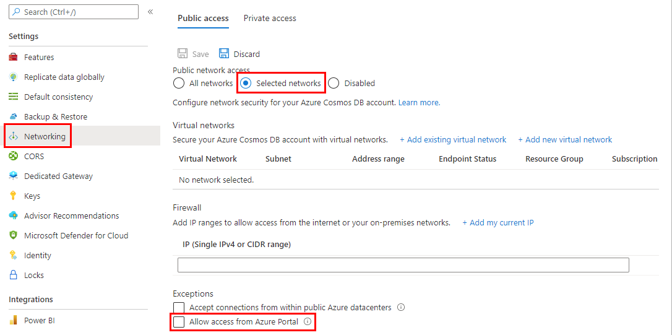Click the Default consistency icon
Image resolution: width=672 pixels, height=335 pixels.
(x=14, y=97)
